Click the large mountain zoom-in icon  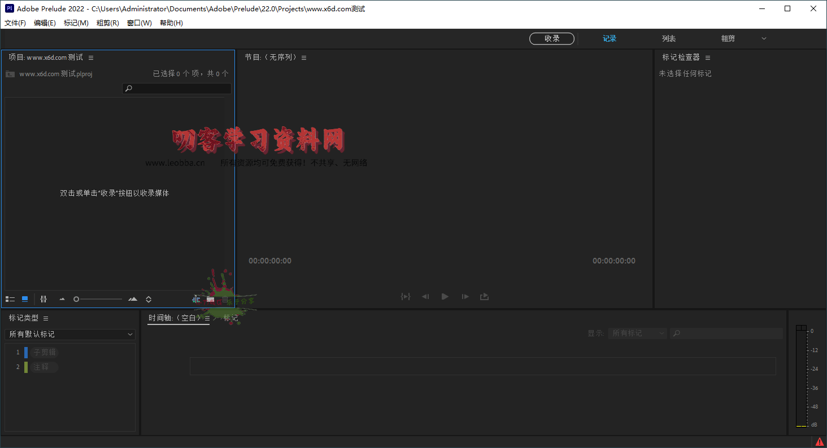point(133,299)
